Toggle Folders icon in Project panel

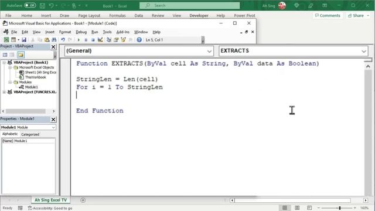21,55
